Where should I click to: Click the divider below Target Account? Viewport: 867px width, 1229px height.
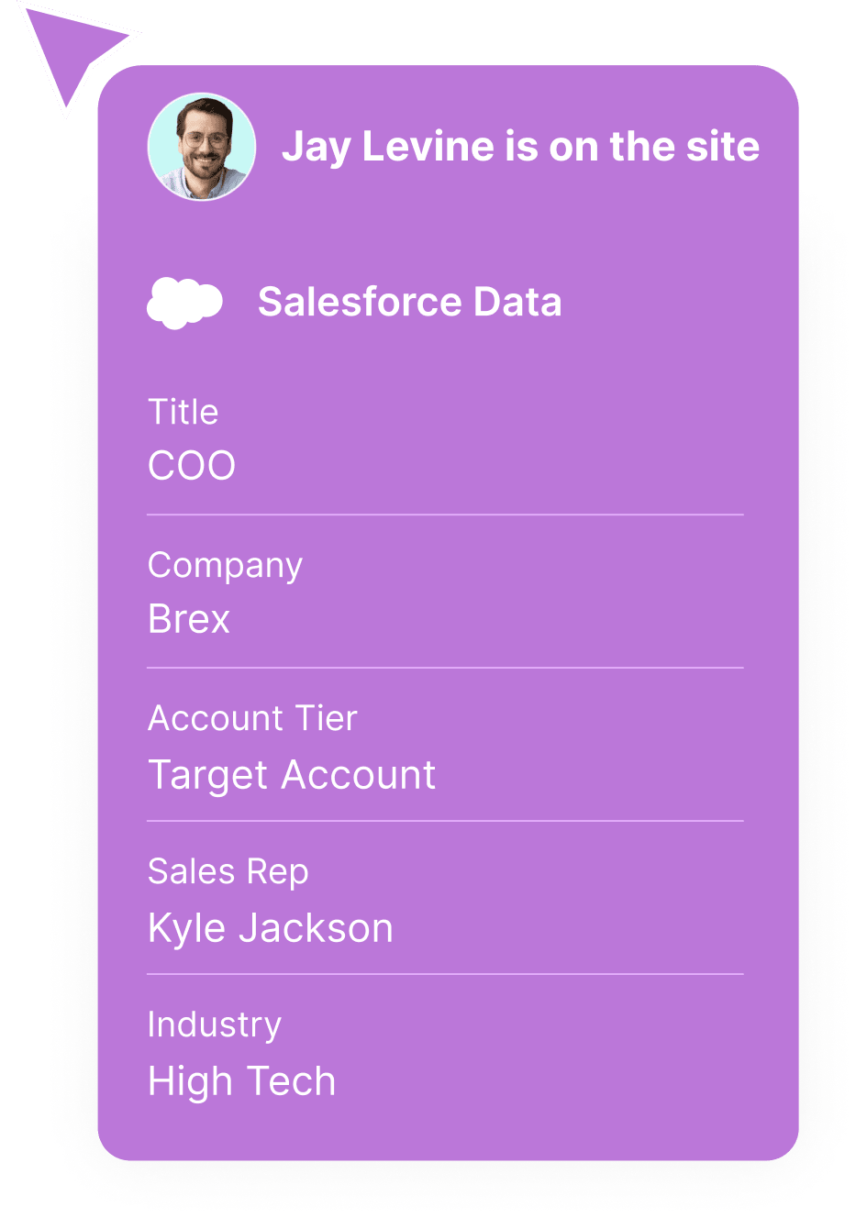tap(445, 821)
